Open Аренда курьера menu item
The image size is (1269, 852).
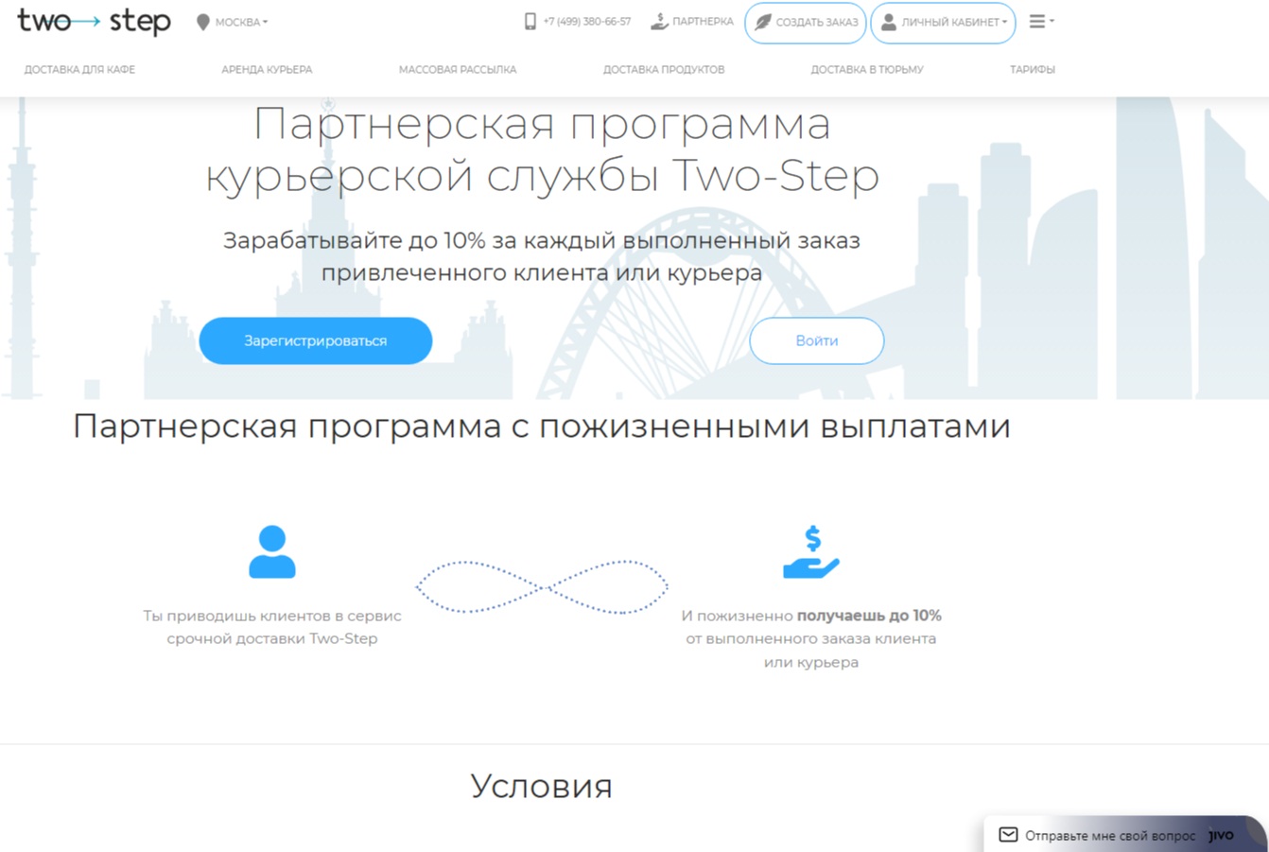click(x=267, y=70)
